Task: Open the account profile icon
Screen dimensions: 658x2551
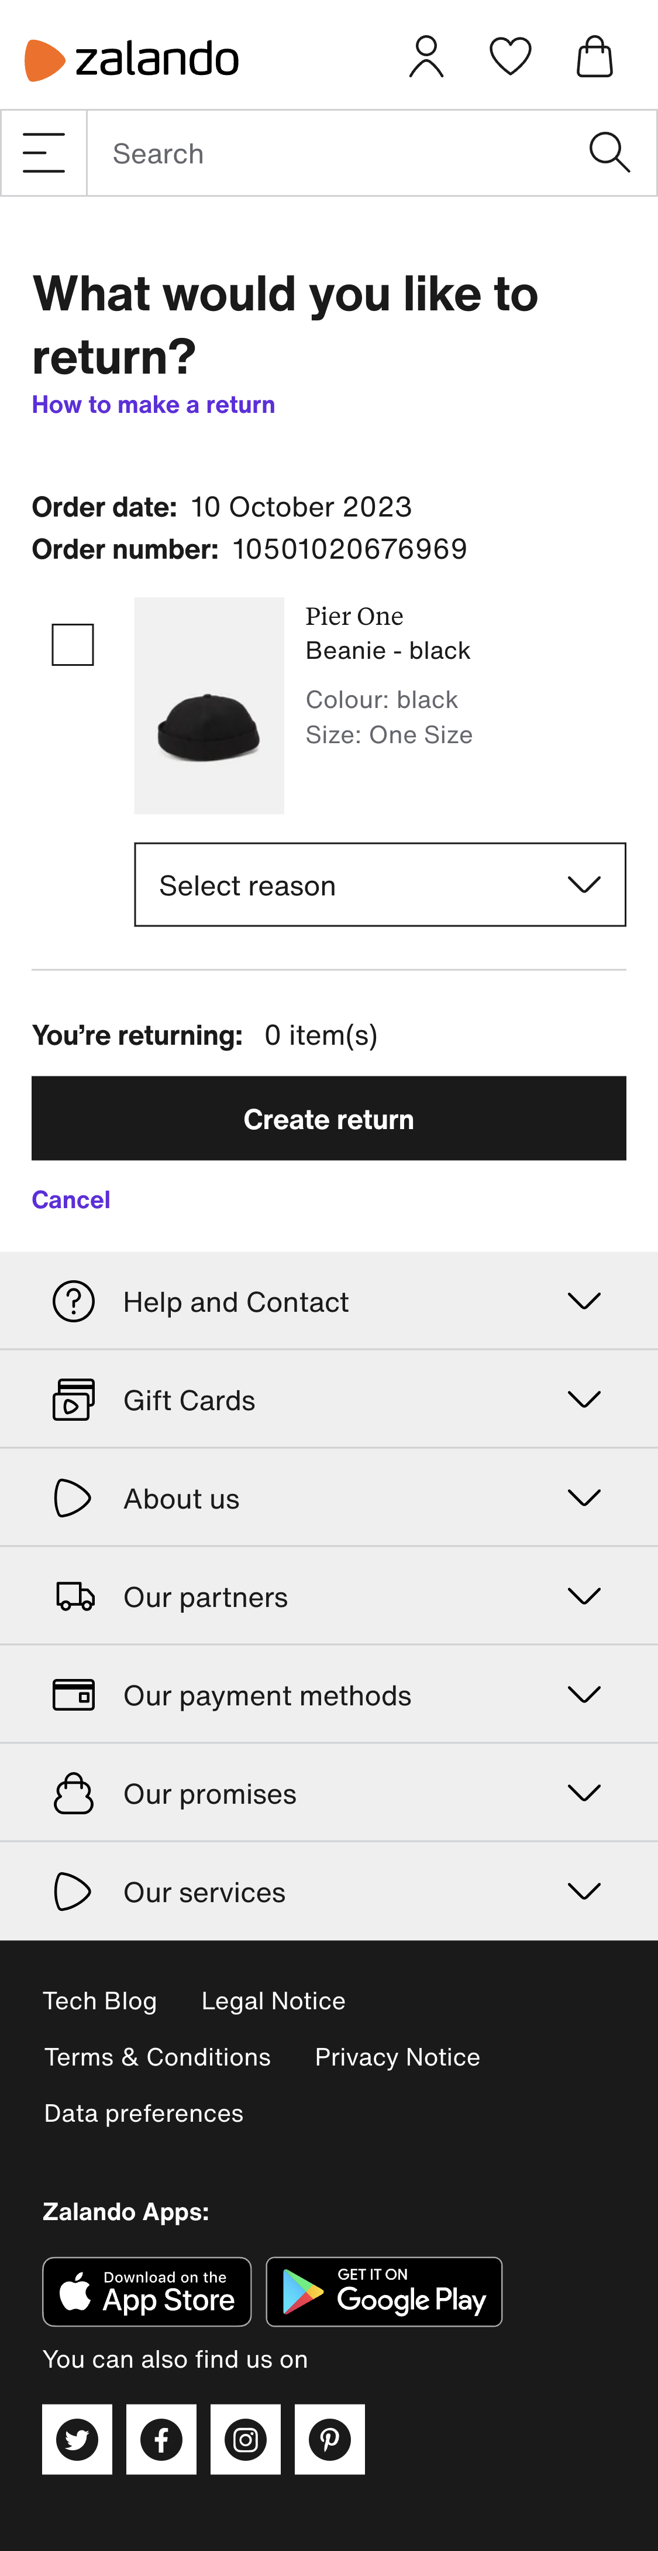Action: tap(425, 56)
